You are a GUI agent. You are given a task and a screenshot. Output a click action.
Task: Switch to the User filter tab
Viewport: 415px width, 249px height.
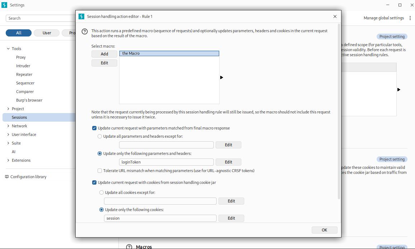click(47, 33)
